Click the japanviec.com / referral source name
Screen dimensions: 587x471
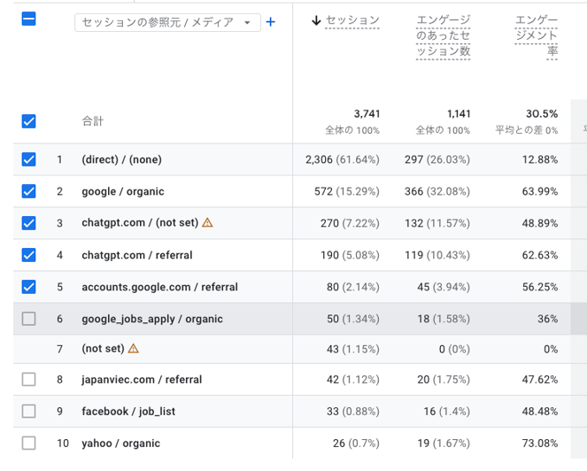pos(142,379)
